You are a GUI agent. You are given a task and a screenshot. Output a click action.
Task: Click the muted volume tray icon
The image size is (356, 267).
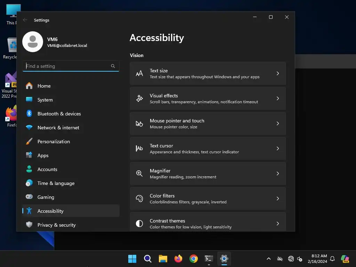tap(300, 259)
